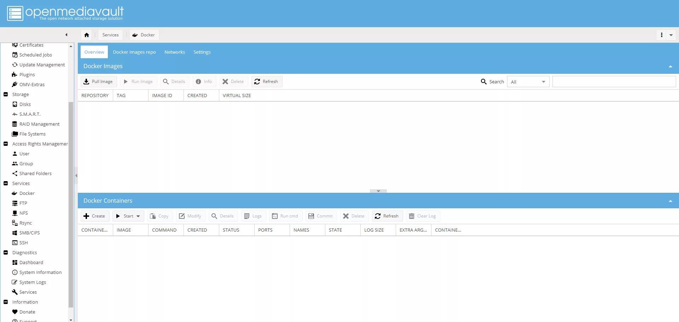Open the Rsync service page
679x322 pixels.
click(x=25, y=223)
